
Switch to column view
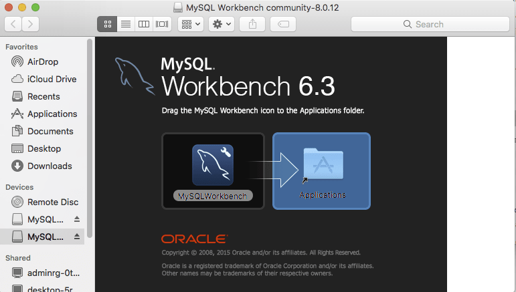pos(144,24)
